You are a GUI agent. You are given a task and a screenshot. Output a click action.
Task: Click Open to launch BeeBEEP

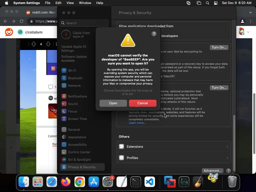pyautogui.click(x=113, y=103)
